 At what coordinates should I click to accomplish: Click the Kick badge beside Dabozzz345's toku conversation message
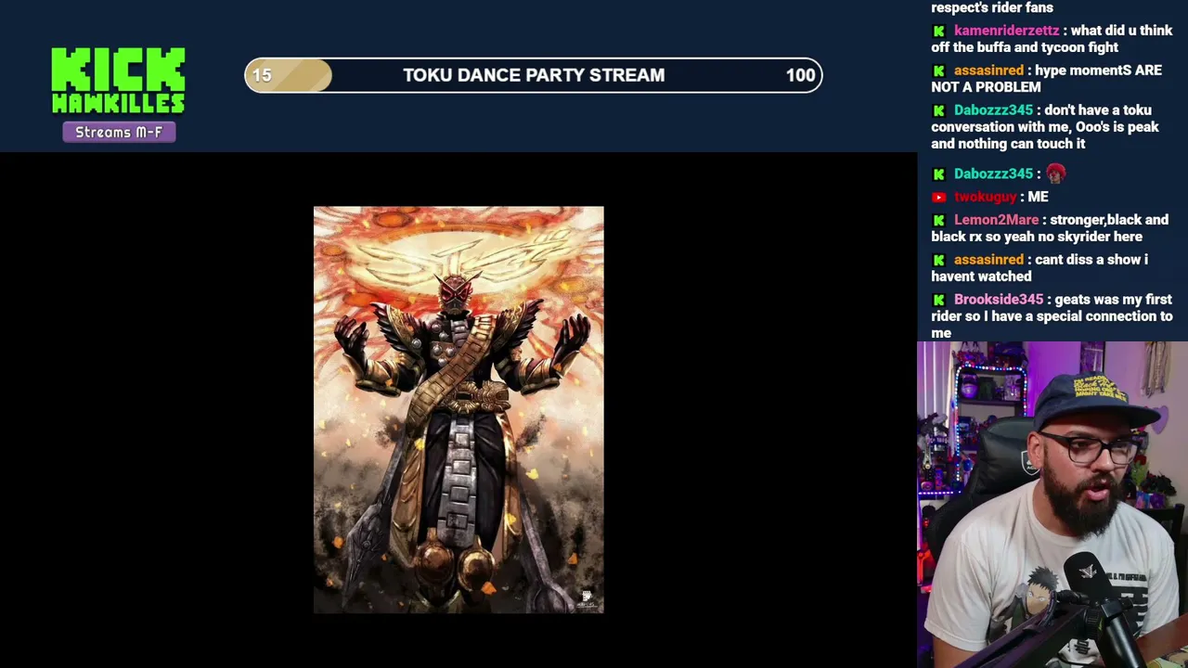coord(938,110)
